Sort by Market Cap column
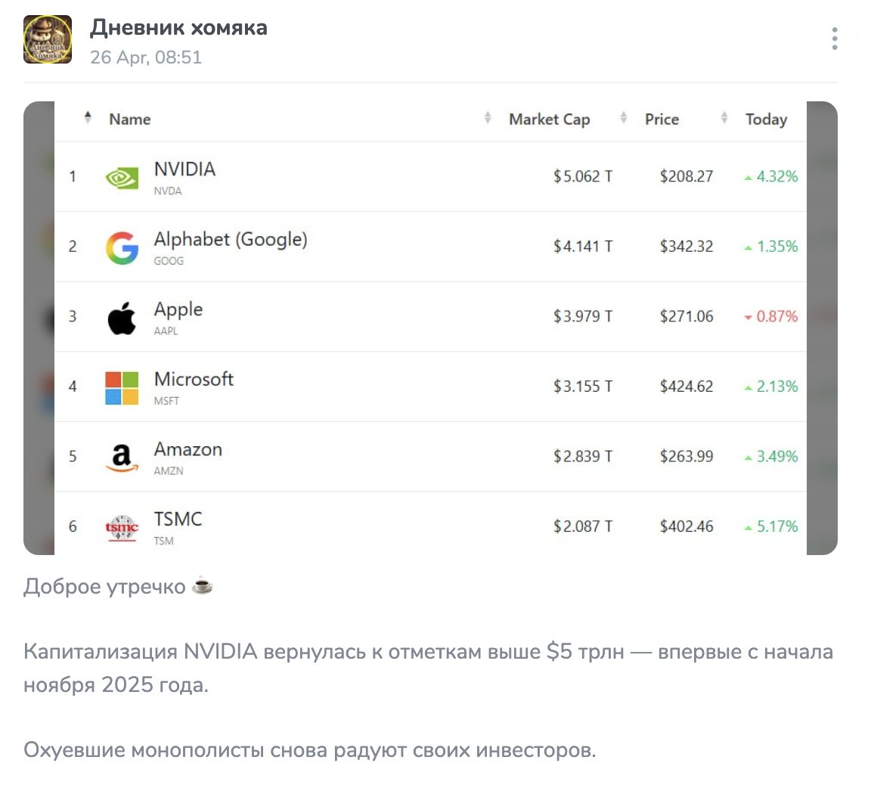 pos(549,119)
